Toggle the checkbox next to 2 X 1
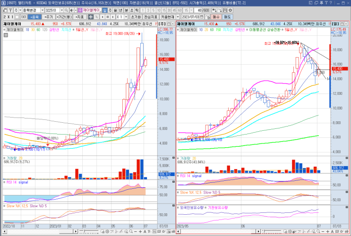This screenshot has height=236, width=351. click(x=16, y=17)
